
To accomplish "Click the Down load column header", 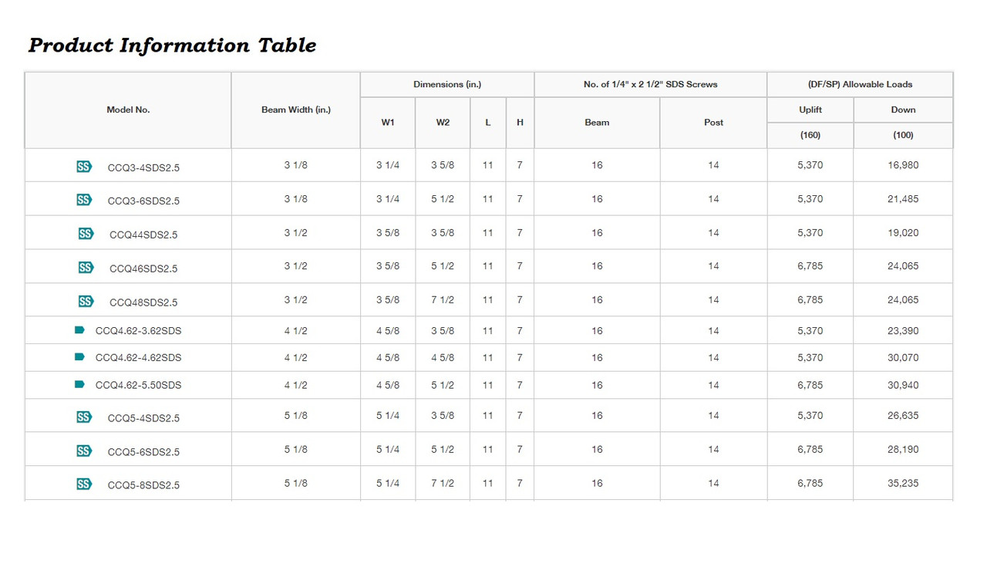I will [x=903, y=110].
